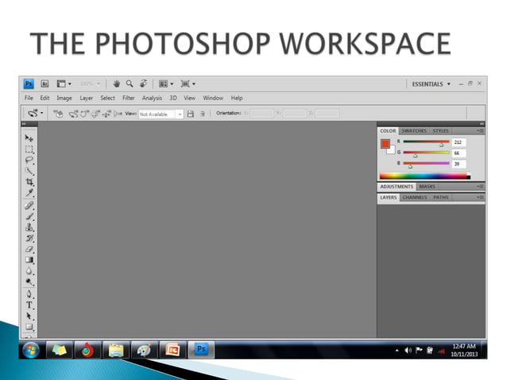Click the R value field showing 212

pyautogui.click(x=459, y=142)
